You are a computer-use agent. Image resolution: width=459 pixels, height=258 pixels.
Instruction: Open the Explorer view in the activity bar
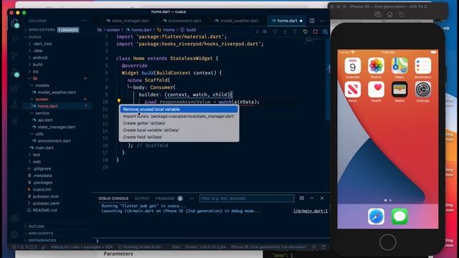pyautogui.click(x=14, y=22)
